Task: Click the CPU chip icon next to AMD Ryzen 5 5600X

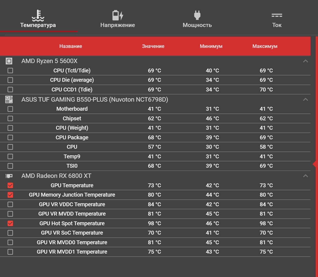Action: [9, 61]
